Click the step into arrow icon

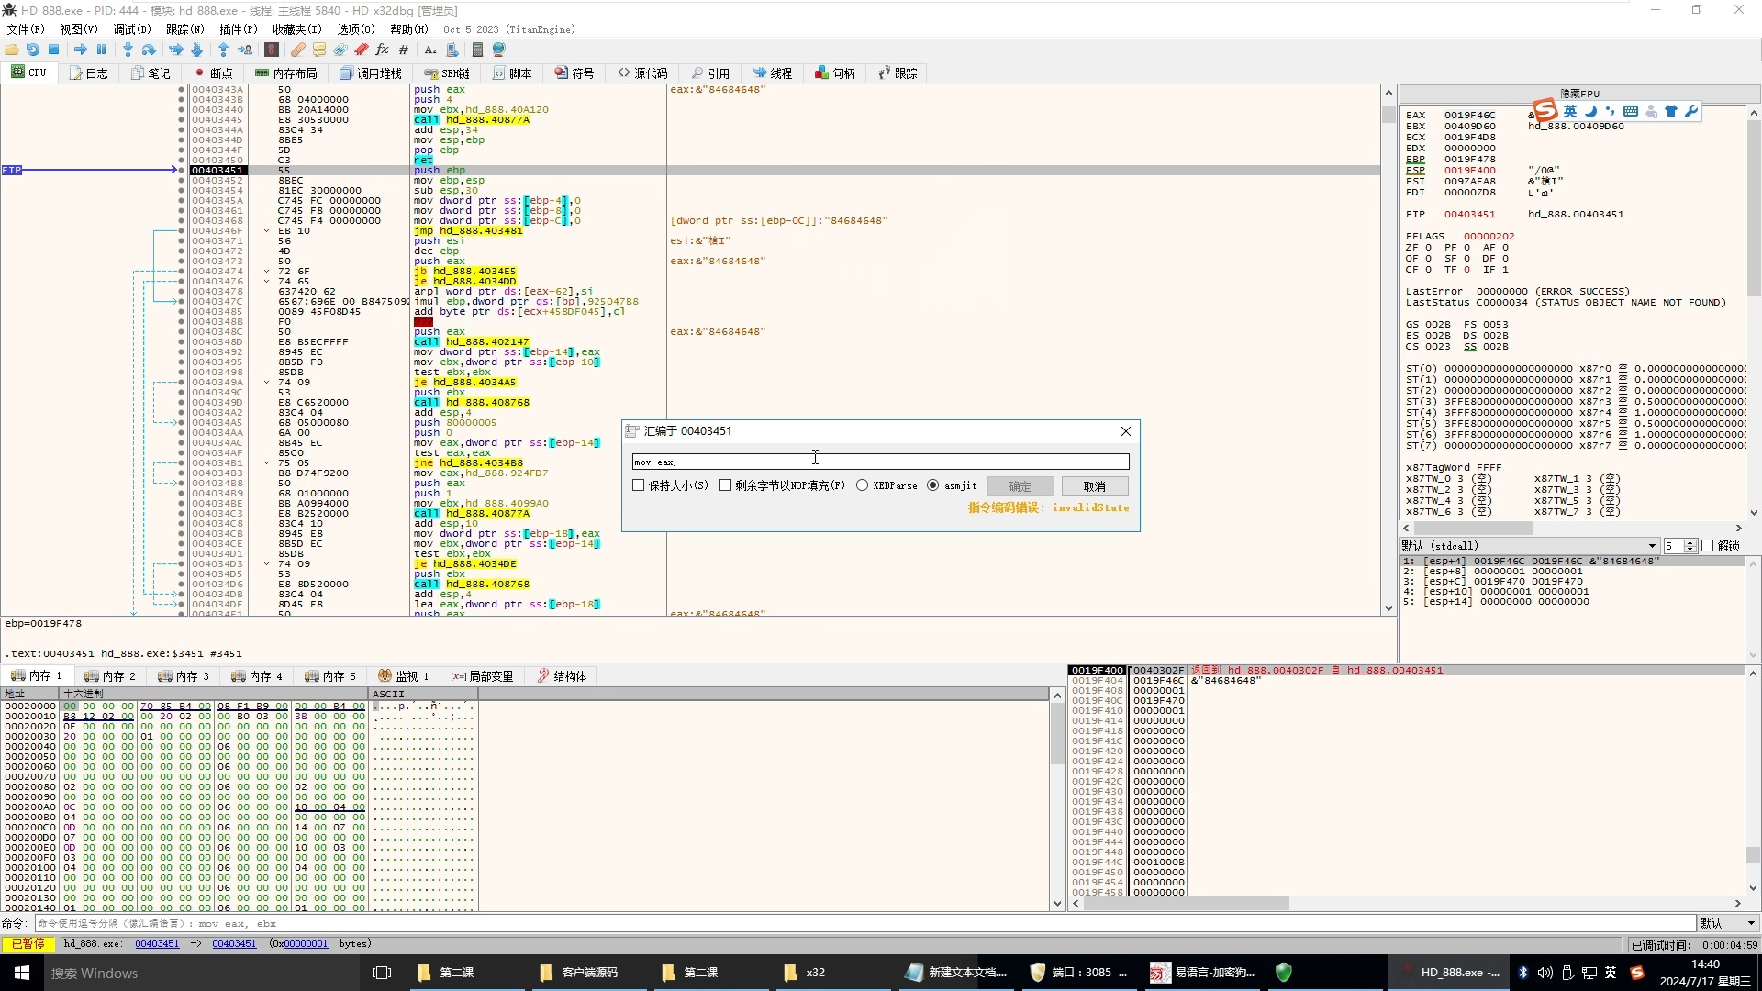coord(128,50)
